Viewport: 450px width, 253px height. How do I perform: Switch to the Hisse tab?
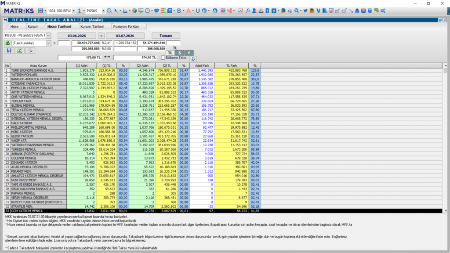tap(15, 26)
